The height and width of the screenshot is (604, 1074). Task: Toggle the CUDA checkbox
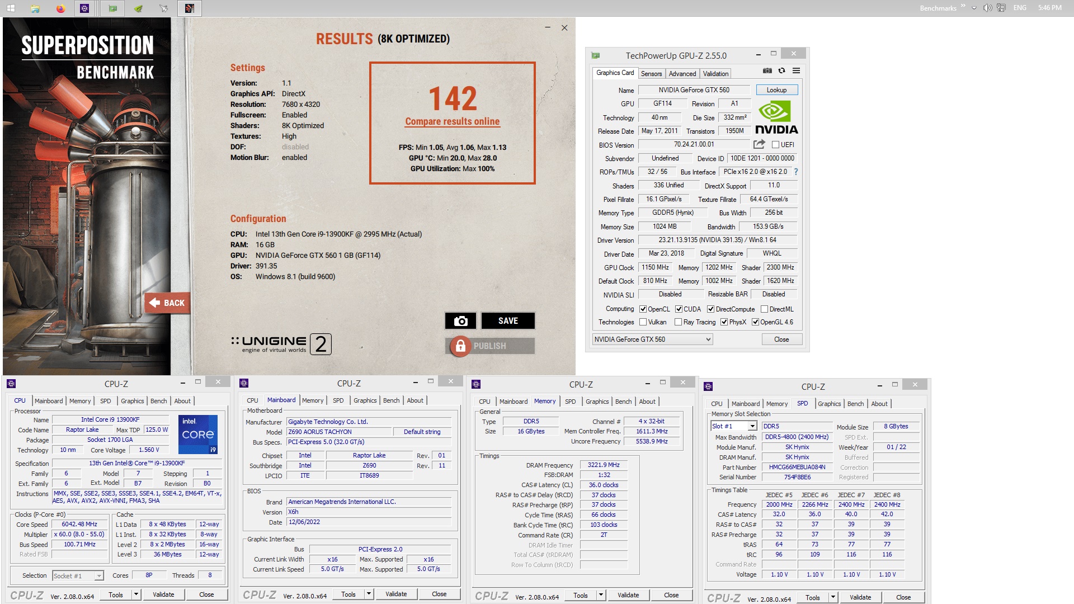point(679,309)
